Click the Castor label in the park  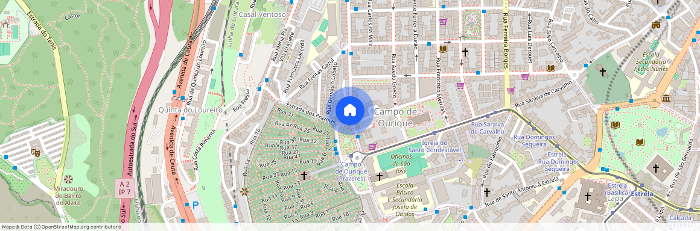click(x=72, y=16)
